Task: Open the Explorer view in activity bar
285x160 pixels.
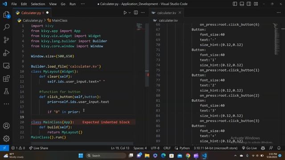Action: [6, 15]
